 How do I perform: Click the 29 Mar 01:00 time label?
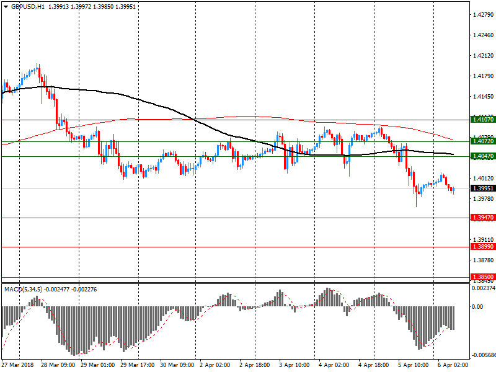point(97,365)
